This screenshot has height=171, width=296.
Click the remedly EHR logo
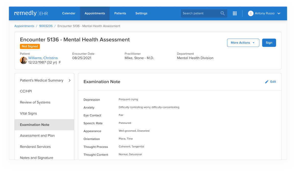[x=31, y=13]
